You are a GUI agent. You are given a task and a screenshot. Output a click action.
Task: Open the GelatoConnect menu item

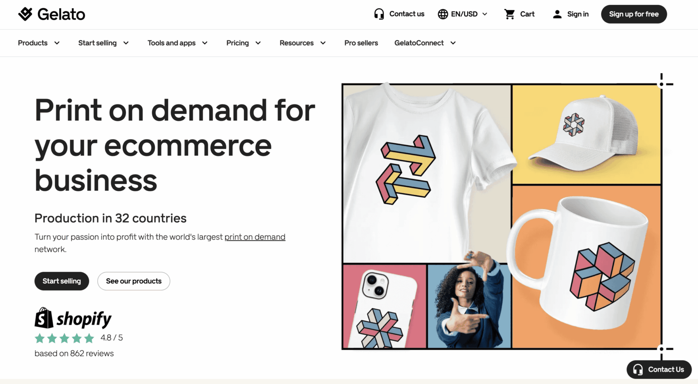point(424,43)
